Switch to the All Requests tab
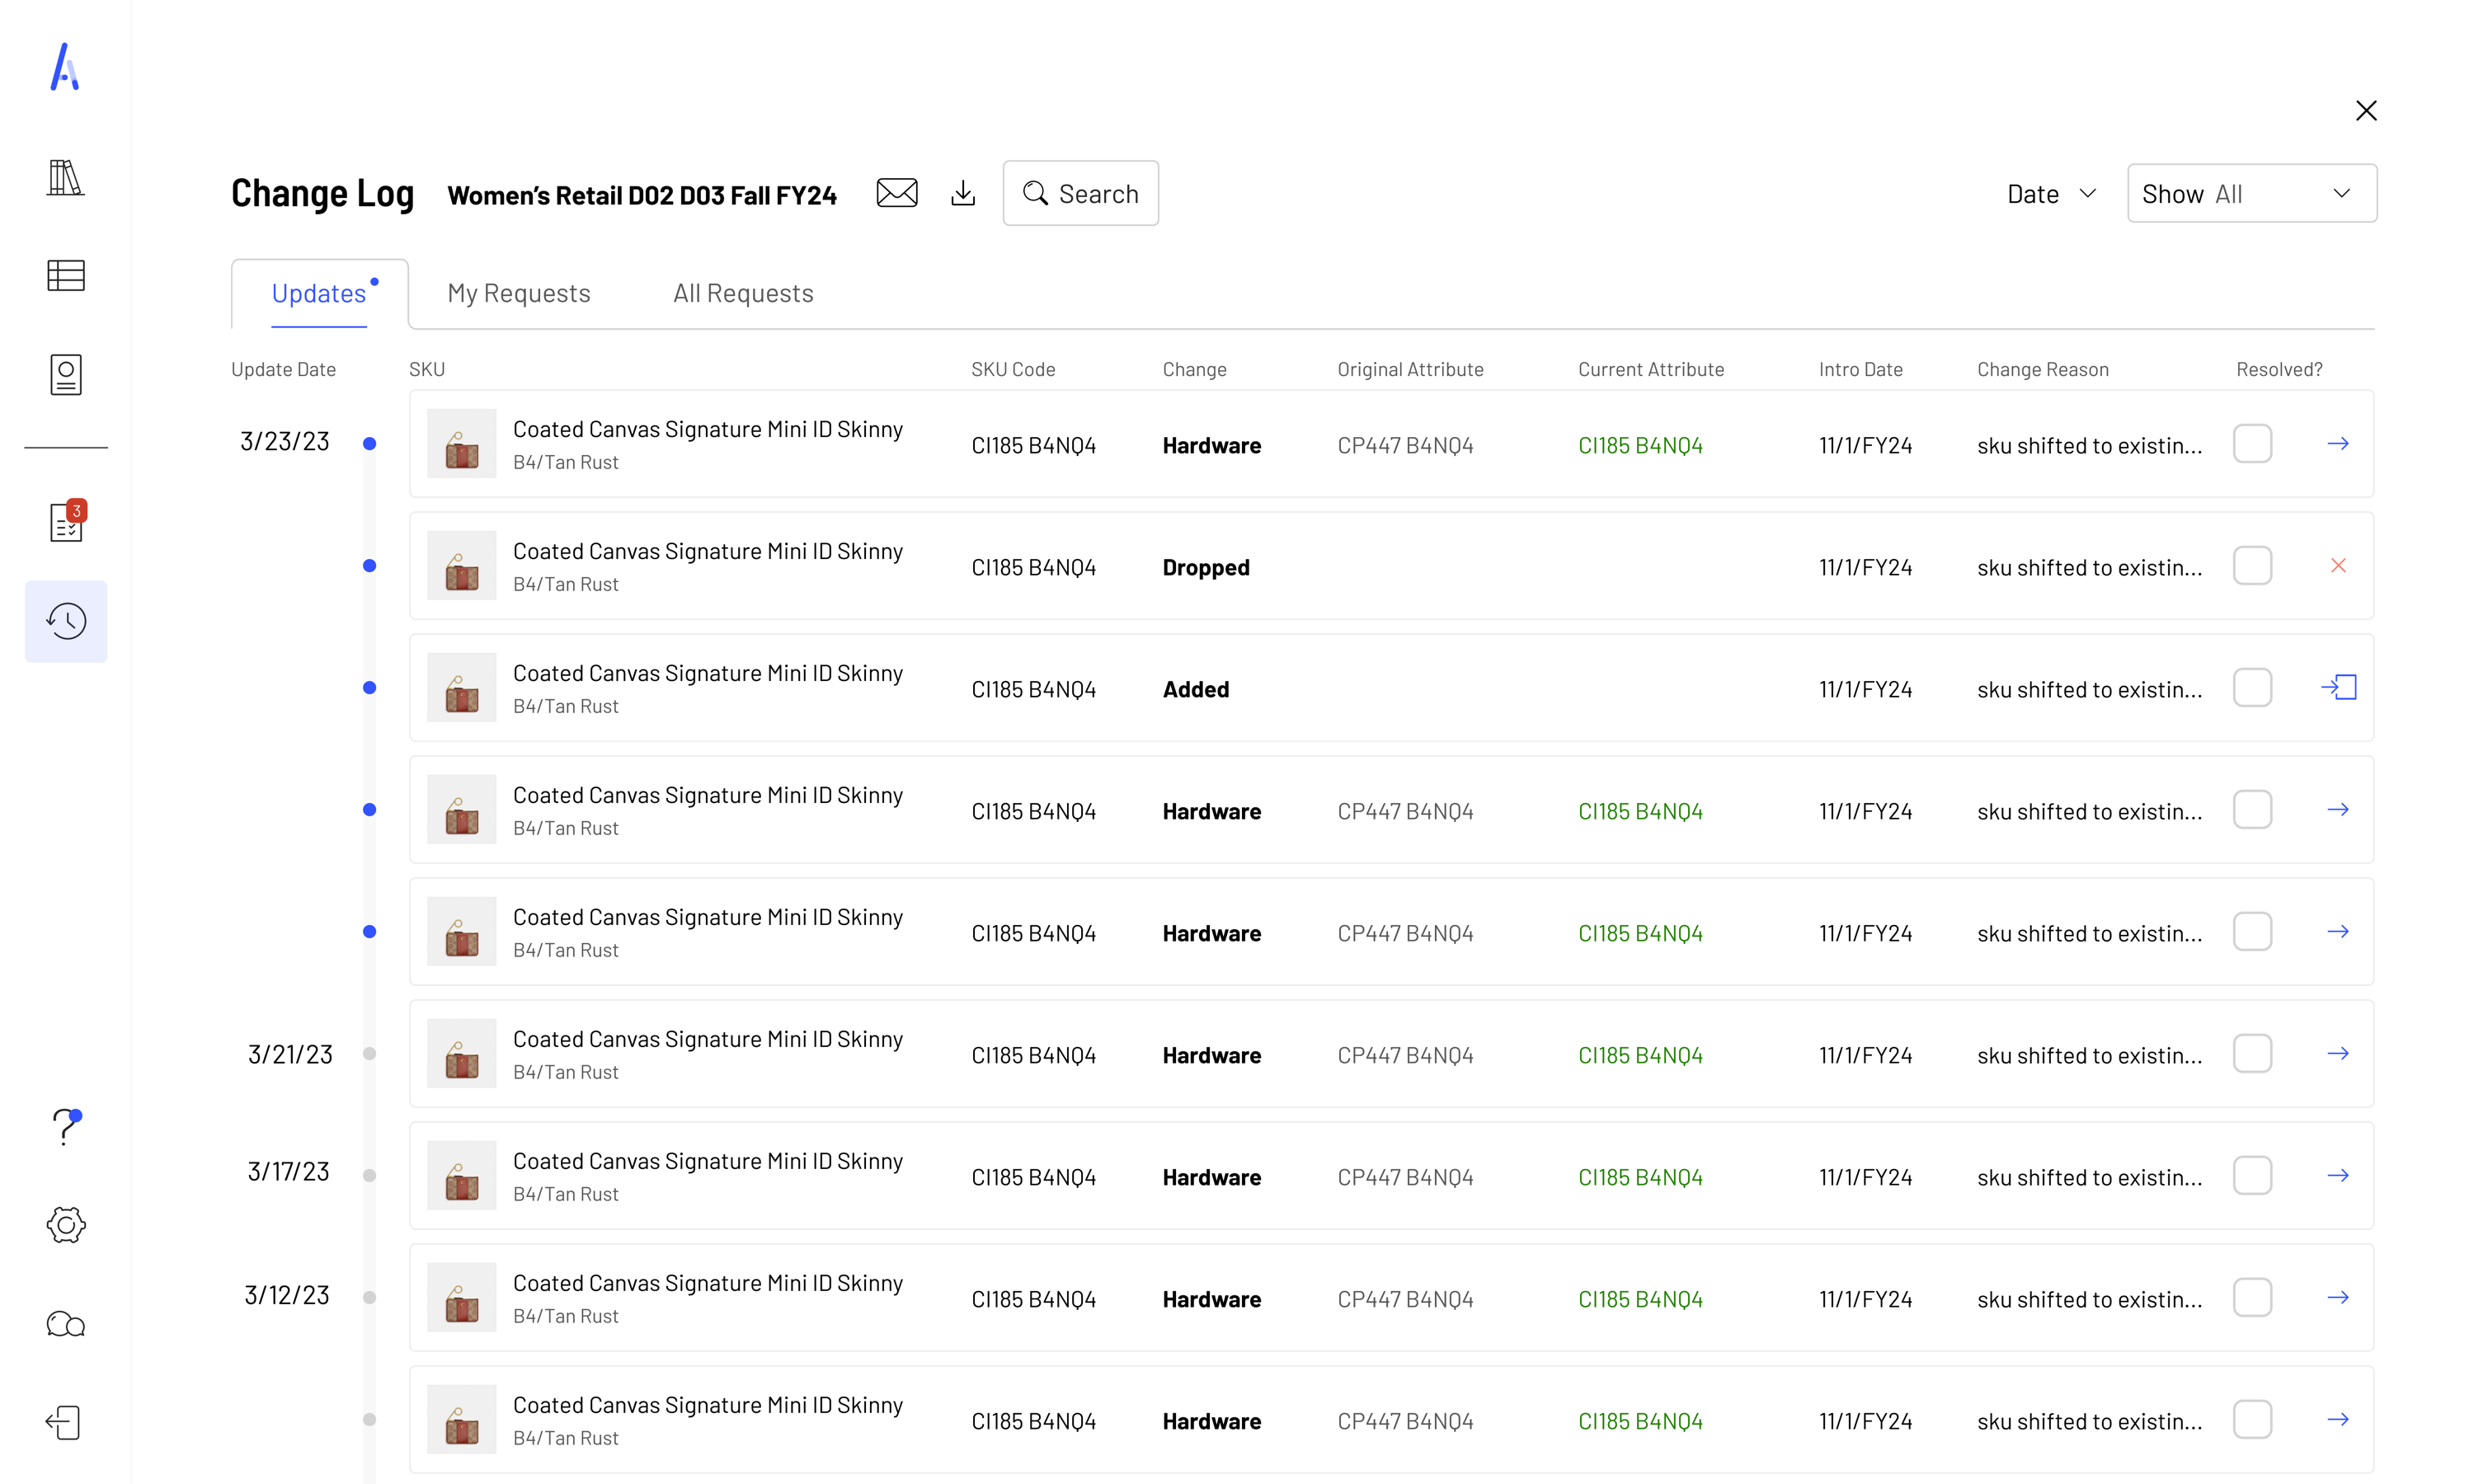2474x1484 pixels. pos(743,293)
